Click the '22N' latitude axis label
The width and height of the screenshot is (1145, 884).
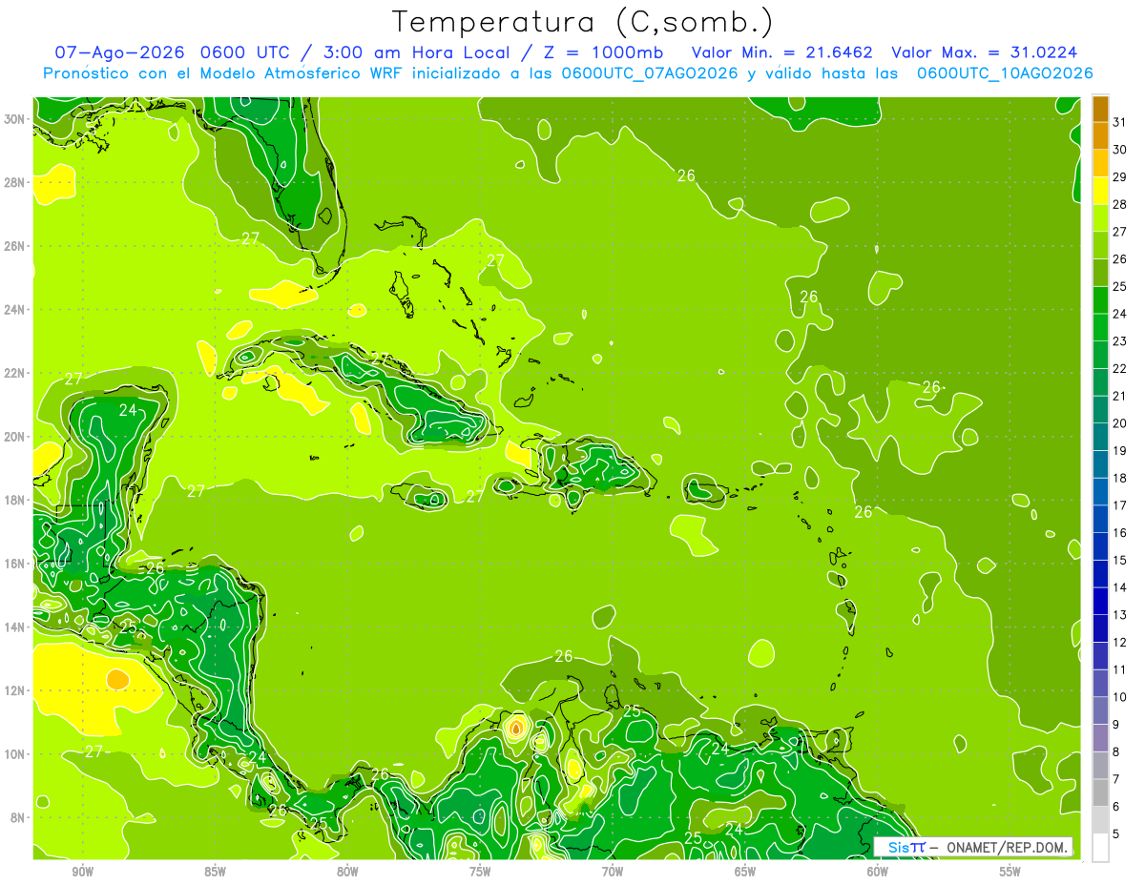16,373
